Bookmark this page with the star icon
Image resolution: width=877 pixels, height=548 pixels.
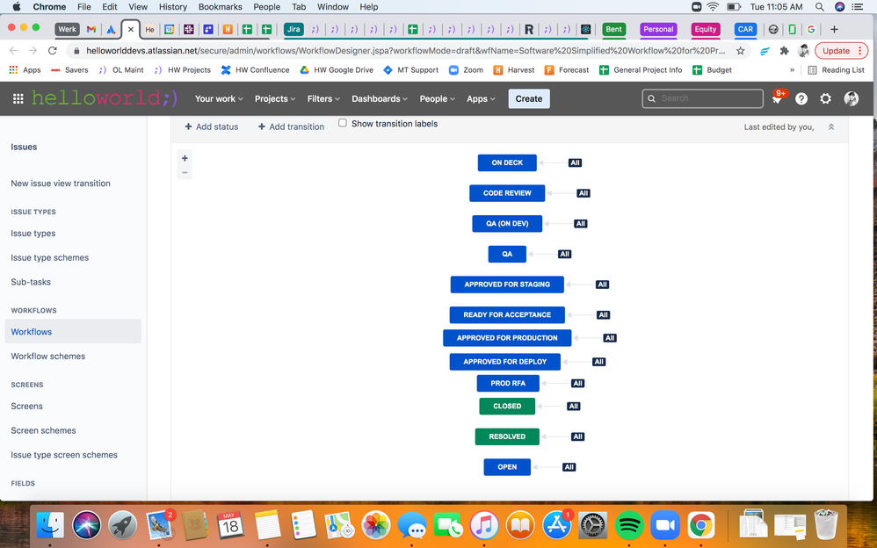pos(741,51)
